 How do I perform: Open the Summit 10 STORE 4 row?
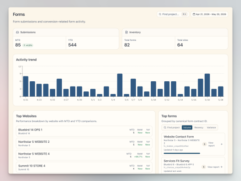point(84,167)
